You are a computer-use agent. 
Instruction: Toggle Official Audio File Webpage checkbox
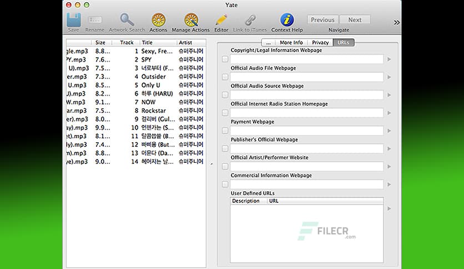pyautogui.click(x=225, y=77)
